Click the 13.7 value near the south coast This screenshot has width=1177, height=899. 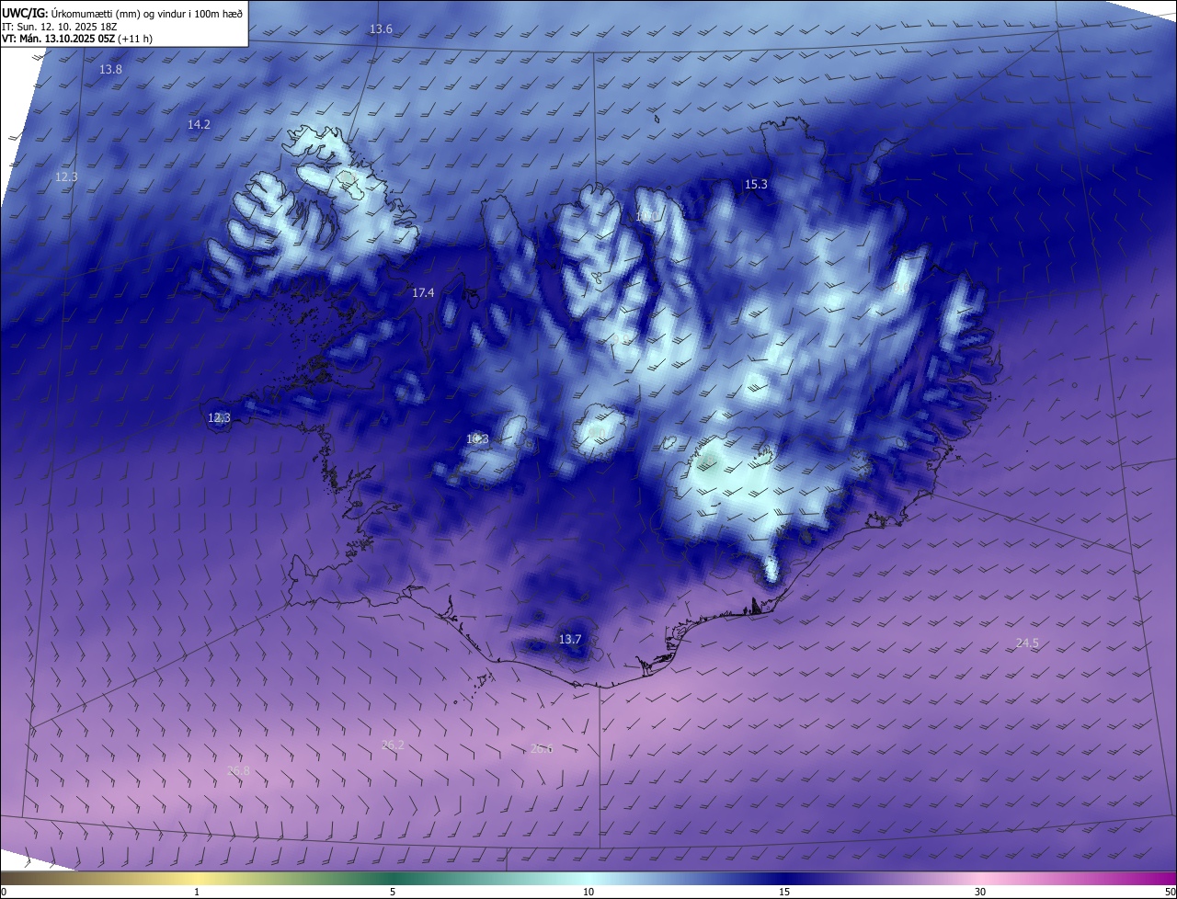tap(570, 639)
